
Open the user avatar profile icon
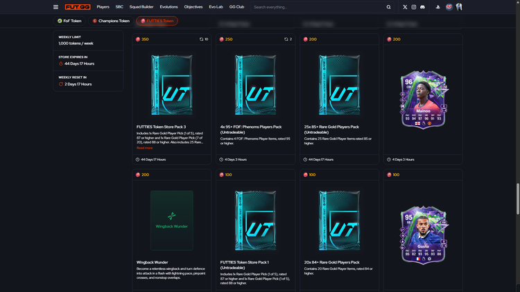[x=459, y=7]
